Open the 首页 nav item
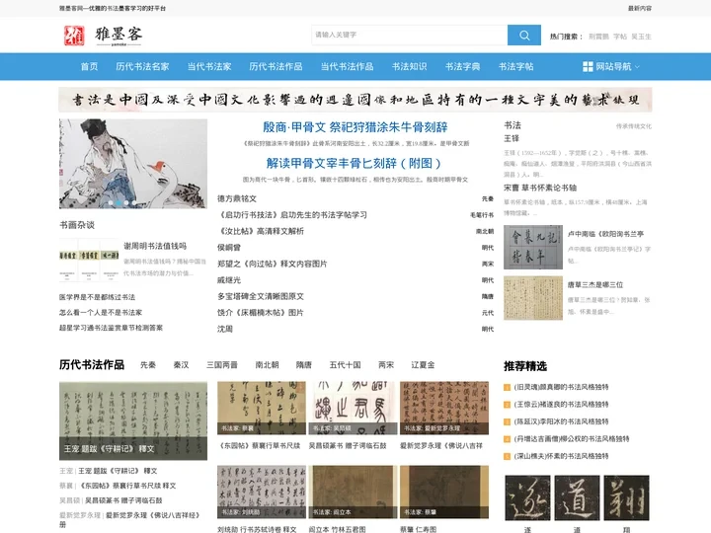The height and width of the screenshot is (533, 711). [89, 67]
